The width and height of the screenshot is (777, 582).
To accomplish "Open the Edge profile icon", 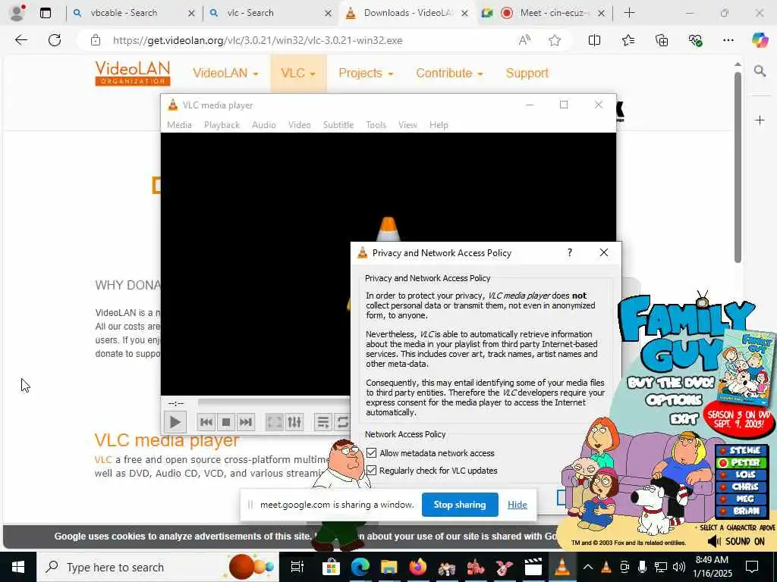I will point(17,13).
